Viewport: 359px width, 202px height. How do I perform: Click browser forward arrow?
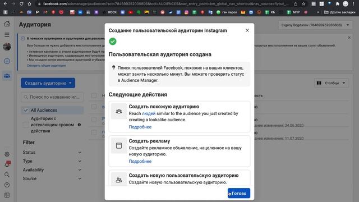(x=13, y=4)
